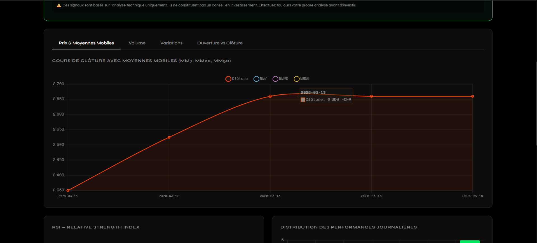This screenshot has height=243, width=537.
Task: Hide the MM7 moving average series
Action: 256,79
